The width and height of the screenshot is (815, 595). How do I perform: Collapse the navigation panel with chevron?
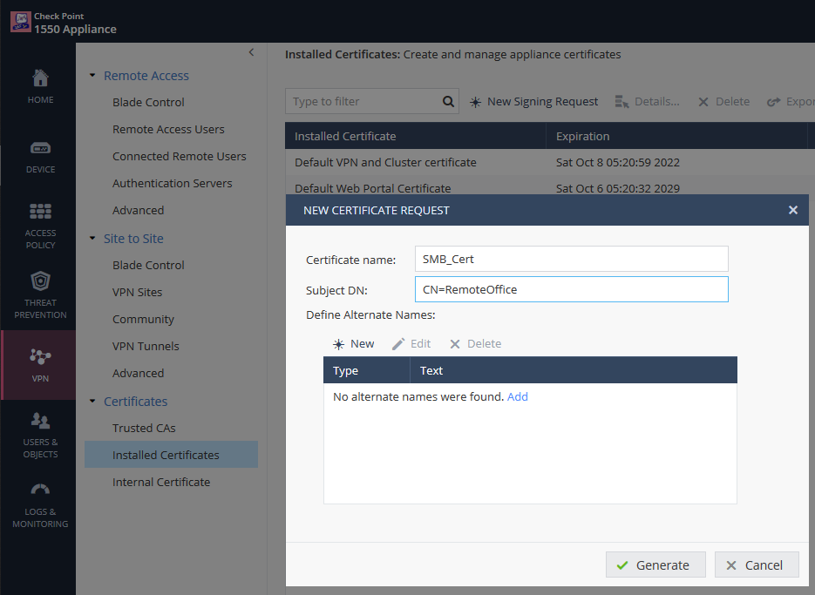251,52
